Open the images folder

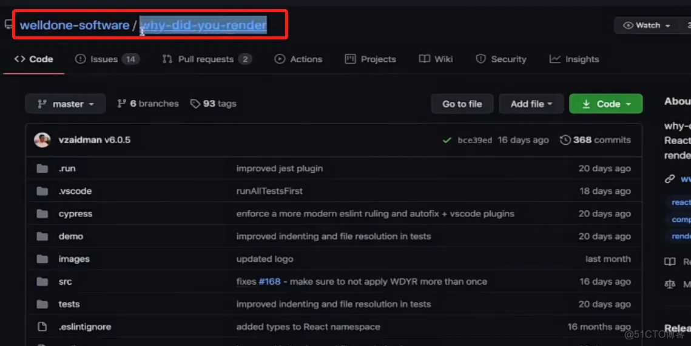74,259
